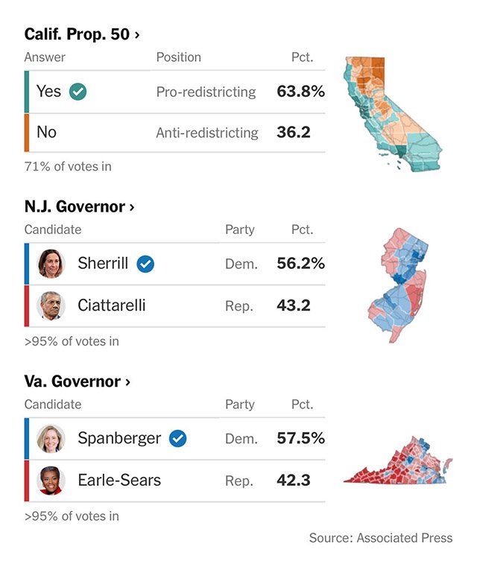Click the teal winner checkmark beside Yes

point(78,92)
